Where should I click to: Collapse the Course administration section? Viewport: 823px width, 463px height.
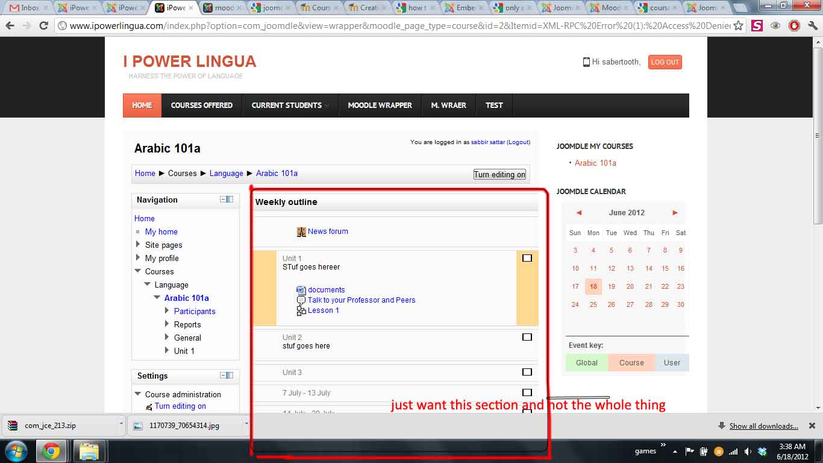click(x=138, y=394)
